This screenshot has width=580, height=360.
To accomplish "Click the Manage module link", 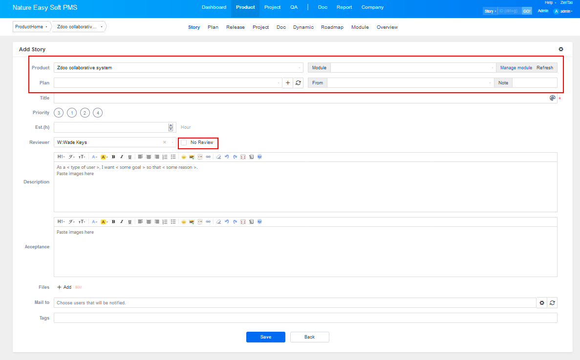I will point(516,68).
